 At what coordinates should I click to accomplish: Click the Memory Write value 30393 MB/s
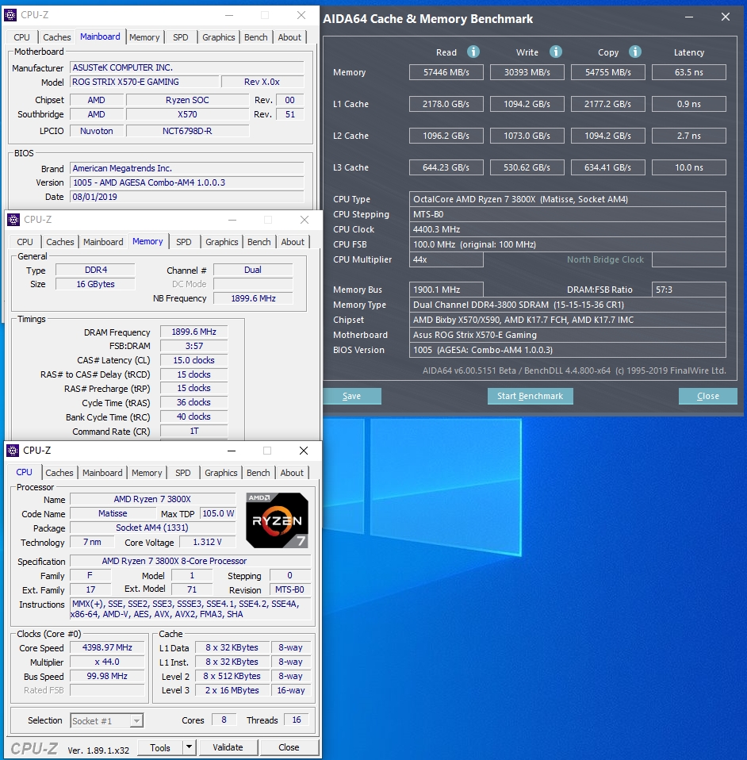[527, 72]
